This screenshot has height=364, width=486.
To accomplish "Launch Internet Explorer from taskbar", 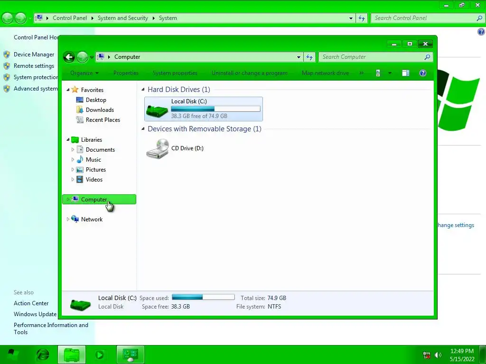I will pos(43,355).
